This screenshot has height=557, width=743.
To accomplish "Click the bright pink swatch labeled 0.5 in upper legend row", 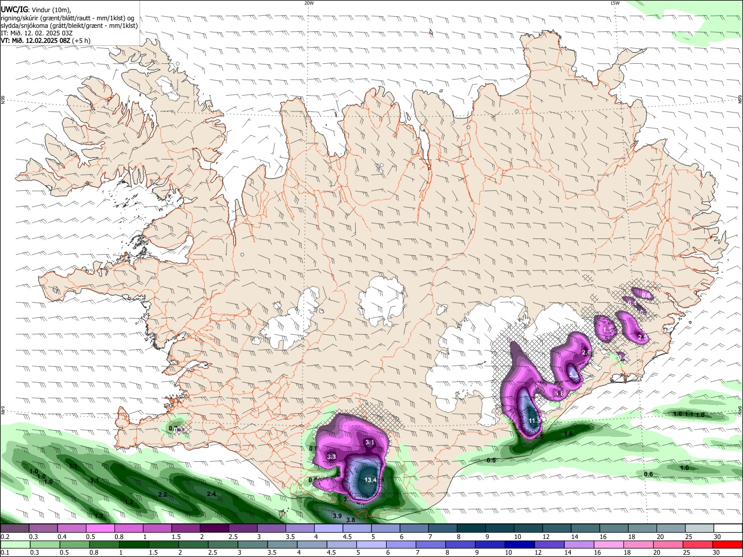I will 100,528.
